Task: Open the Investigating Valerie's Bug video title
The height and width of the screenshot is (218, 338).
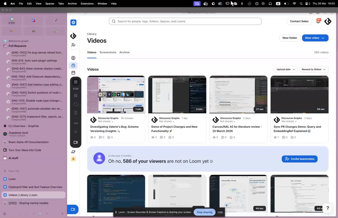Action: click(x=114, y=129)
